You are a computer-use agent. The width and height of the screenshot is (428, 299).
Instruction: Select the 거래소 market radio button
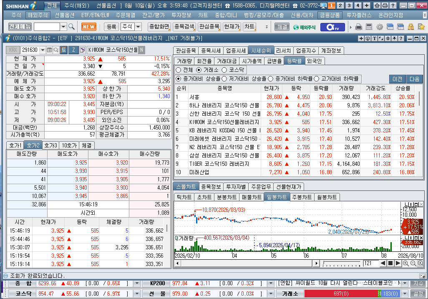point(199,70)
